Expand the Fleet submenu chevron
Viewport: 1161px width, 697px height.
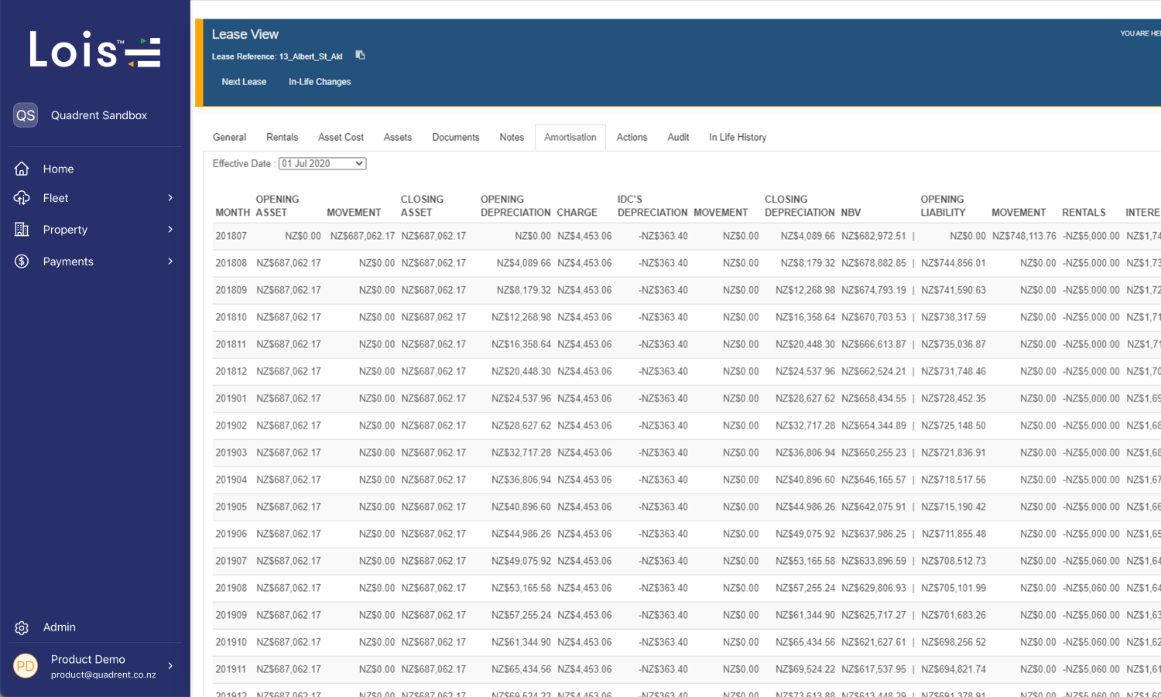[170, 198]
